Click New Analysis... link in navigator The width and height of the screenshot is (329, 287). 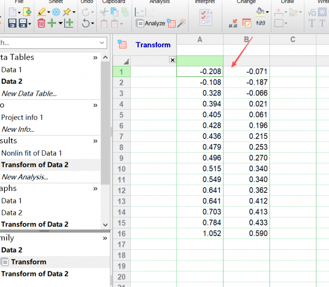click(x=24, y=177)
